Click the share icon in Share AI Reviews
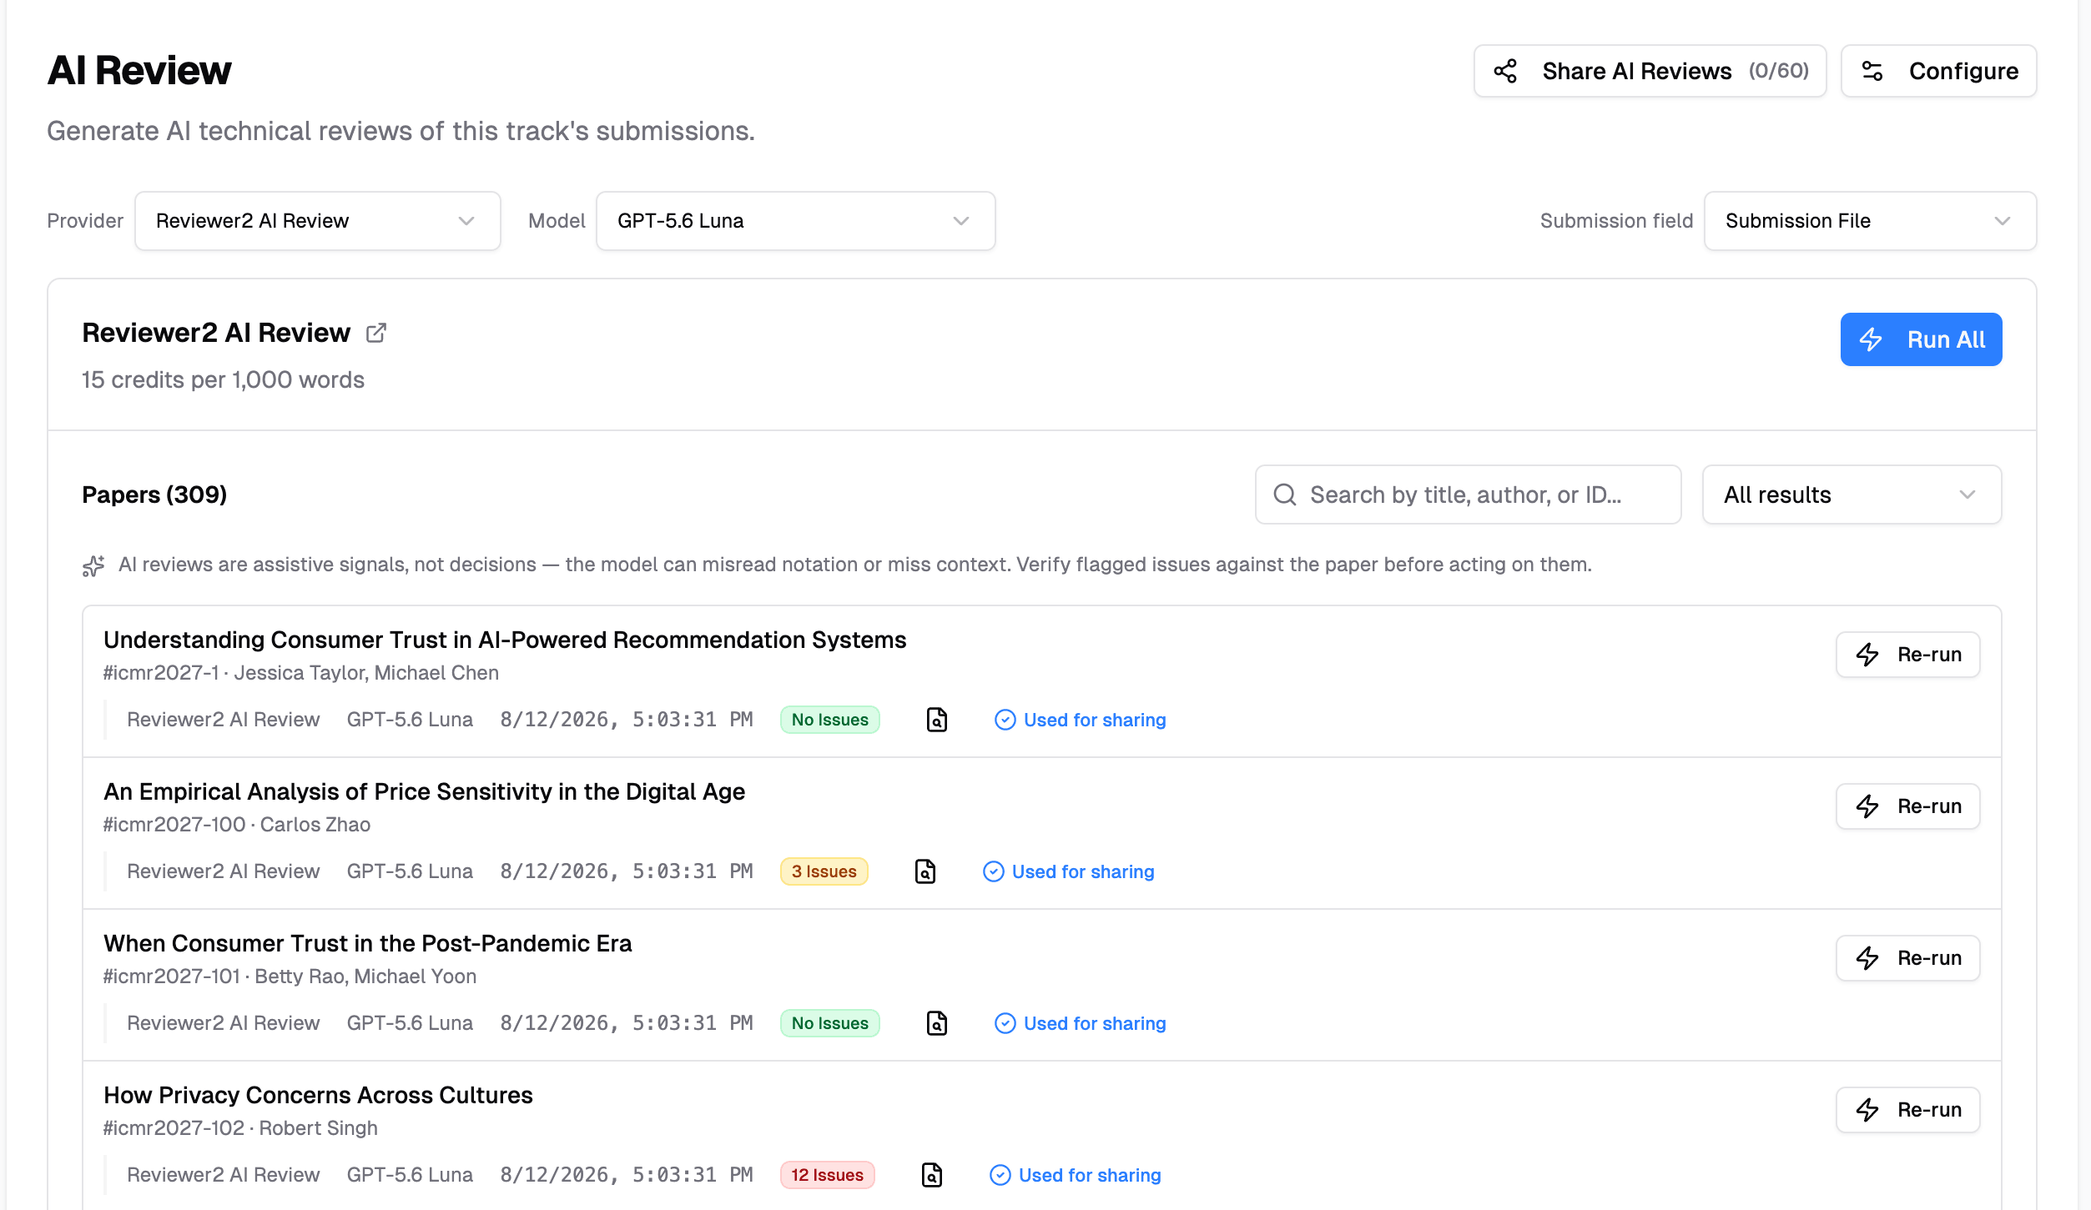Screen dimensions: 2091x1210 (1505, 71)
